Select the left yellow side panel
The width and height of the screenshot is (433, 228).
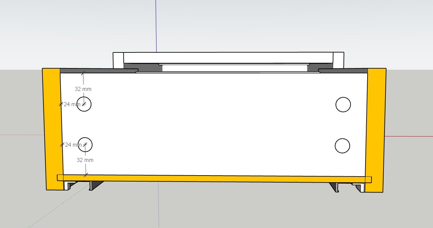click(52, 129)
